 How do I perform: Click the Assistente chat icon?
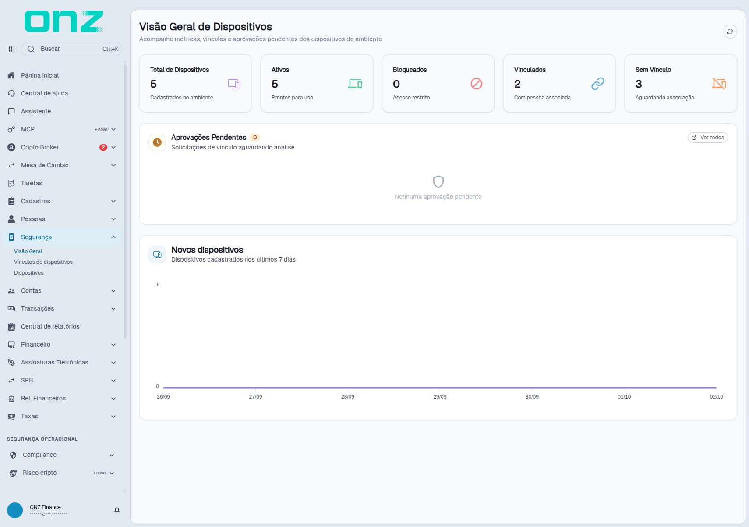(11, 111)
